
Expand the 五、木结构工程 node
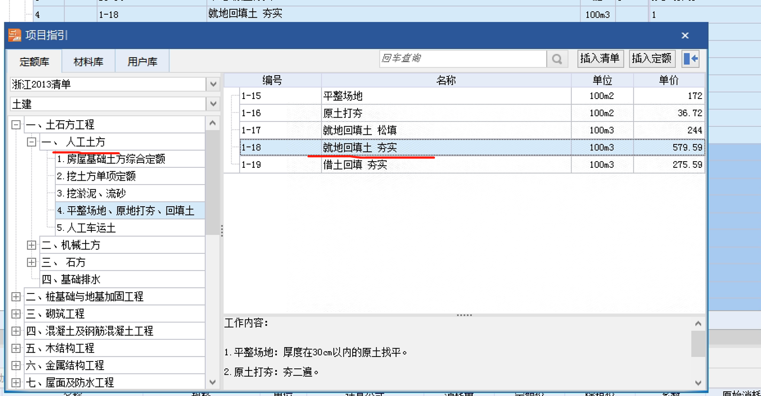[16, 348]
